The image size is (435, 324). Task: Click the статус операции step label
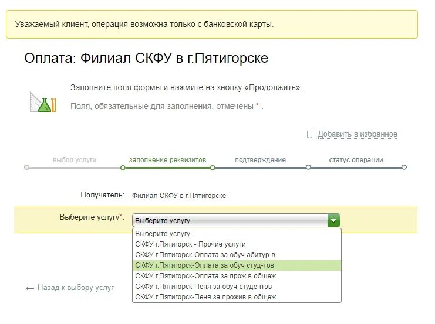[356, 160]
